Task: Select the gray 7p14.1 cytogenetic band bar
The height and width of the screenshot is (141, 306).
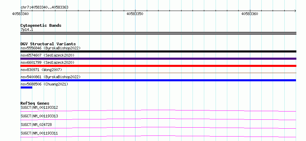Action: (158, 33)
